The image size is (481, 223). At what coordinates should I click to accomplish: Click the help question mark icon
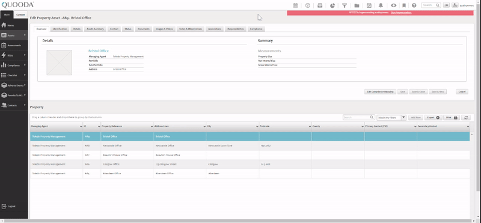(414, 5)
